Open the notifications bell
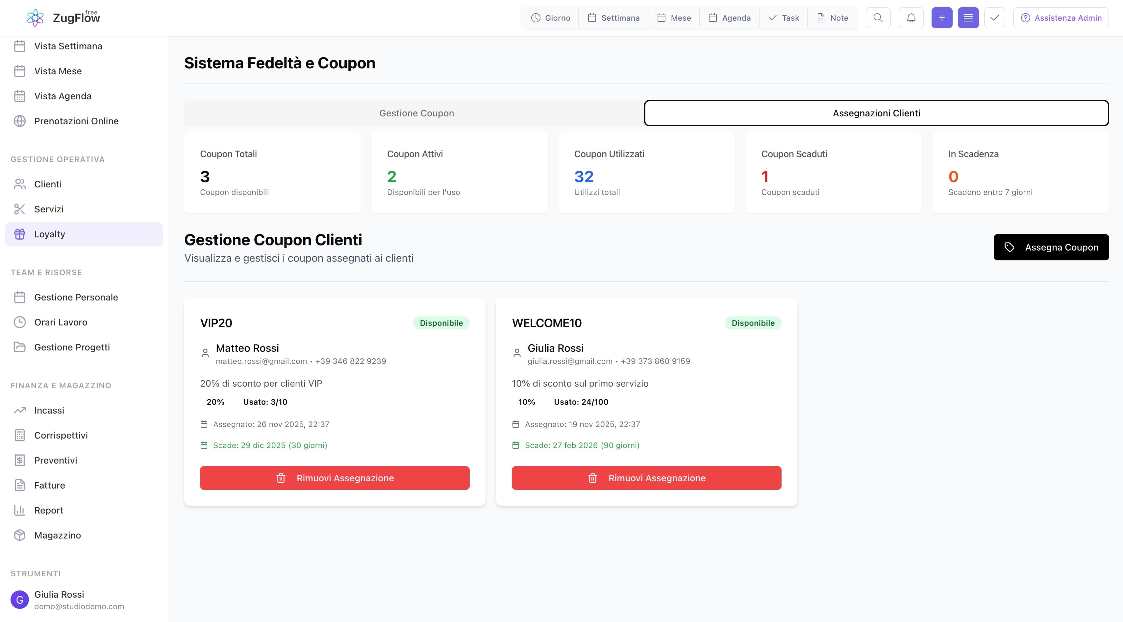1123x622 pixels. pyautogui.click(x=911, y=18)
